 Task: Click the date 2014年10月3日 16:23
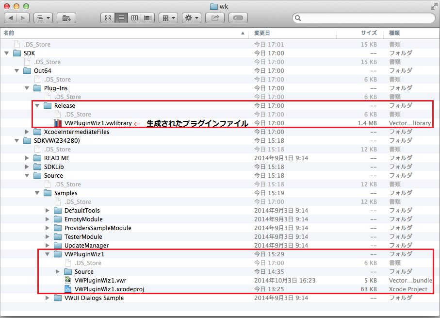point(285,281)
